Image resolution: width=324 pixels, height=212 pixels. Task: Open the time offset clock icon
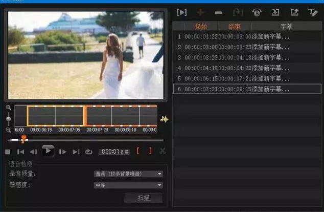click(x=257, y=12)
